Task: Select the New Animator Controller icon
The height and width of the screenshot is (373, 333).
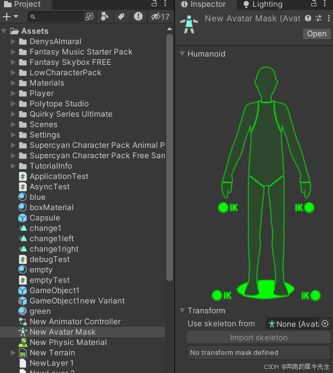Action: coord(23,322)
